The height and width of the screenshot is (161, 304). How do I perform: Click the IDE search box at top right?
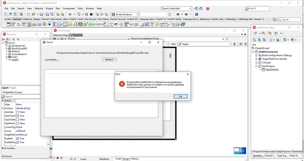pyautogui.click(x=257, y=8)
